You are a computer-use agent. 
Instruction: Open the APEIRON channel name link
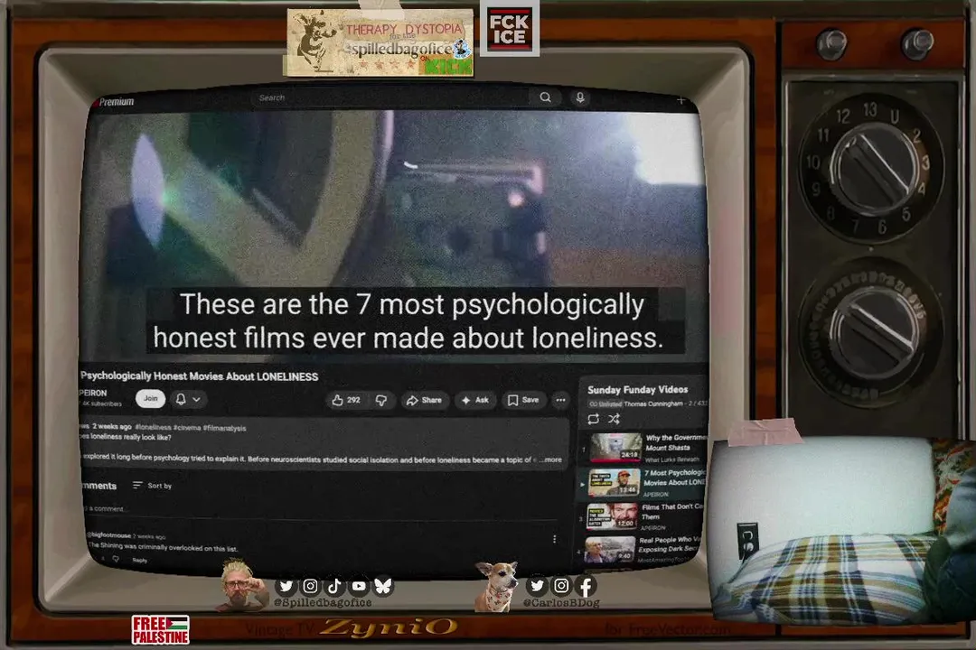[93, 393]
